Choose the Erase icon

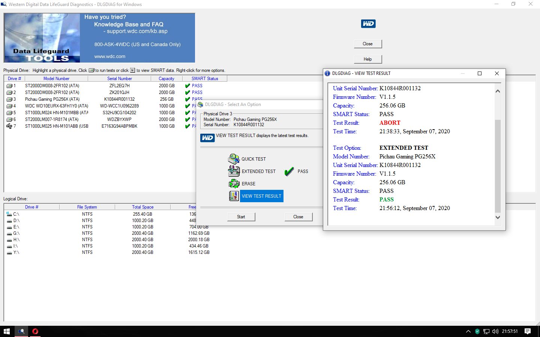[x=234, y=183]
